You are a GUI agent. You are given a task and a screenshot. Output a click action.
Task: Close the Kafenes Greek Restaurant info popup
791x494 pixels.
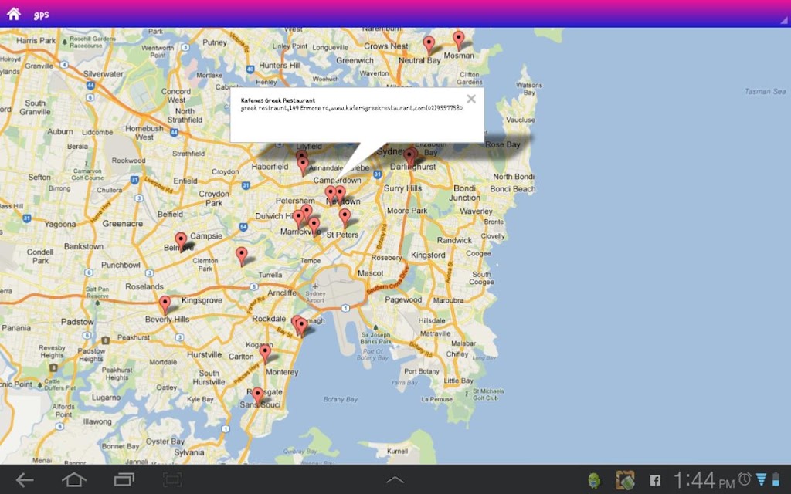pos(471,99)
